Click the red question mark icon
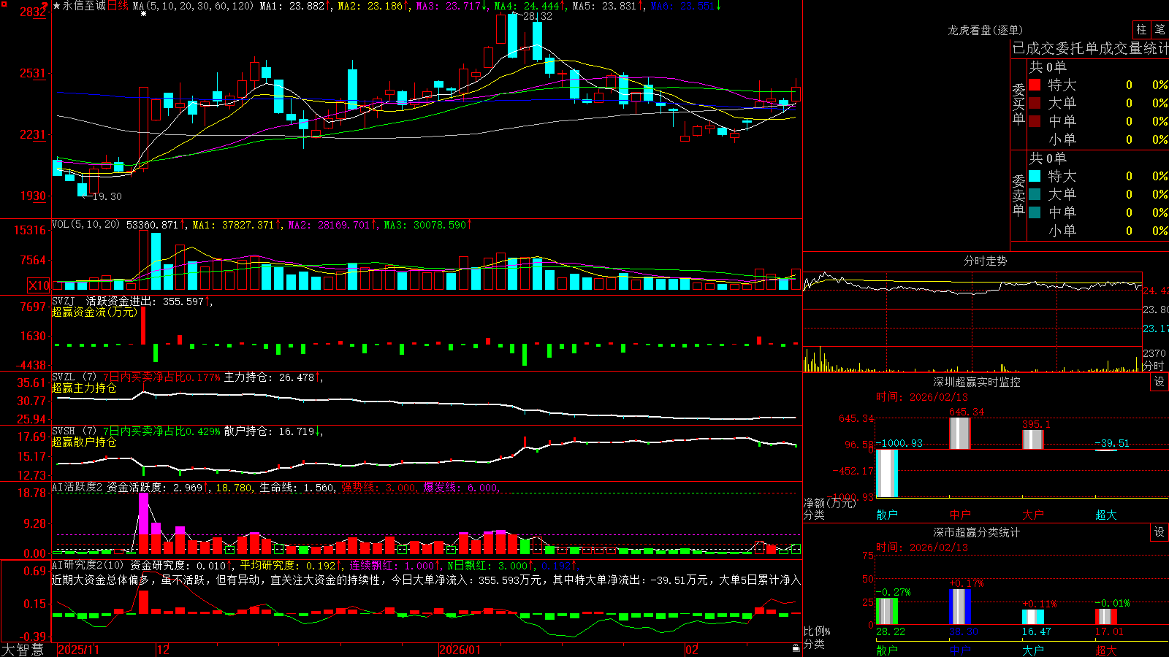Viewport: 1169px width, 657px height. click(x=45, y=6)
